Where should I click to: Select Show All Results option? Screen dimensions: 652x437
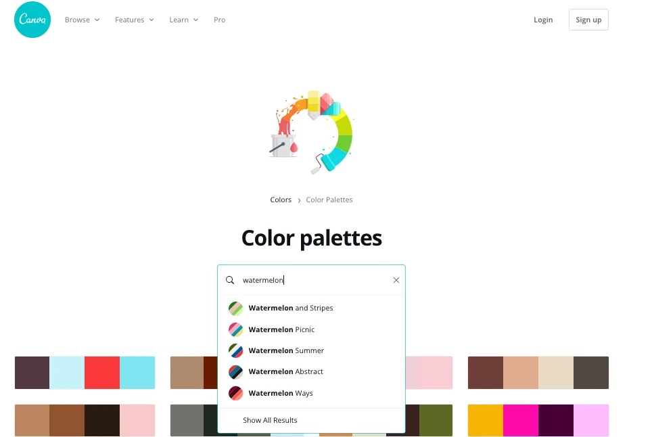270,420
